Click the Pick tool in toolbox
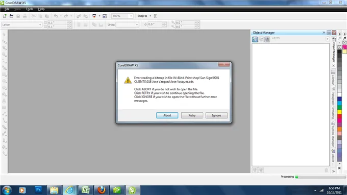Screen dimensions: 347x195 tap(4, 35)
